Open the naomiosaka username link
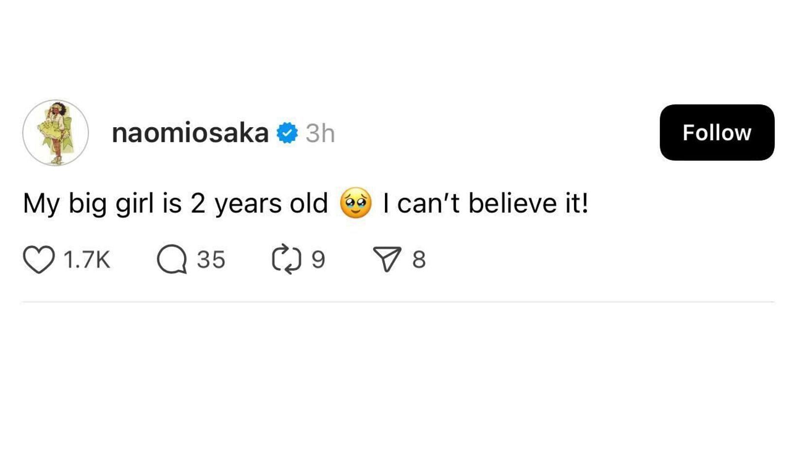 [190, 133]
